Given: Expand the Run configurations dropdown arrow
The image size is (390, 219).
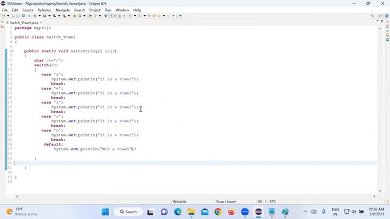Looking at the screenshot, I should tap(49, 16).
